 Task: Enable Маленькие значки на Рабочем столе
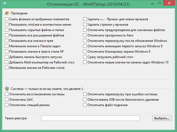pyautogui.click(x=6, y=68)
